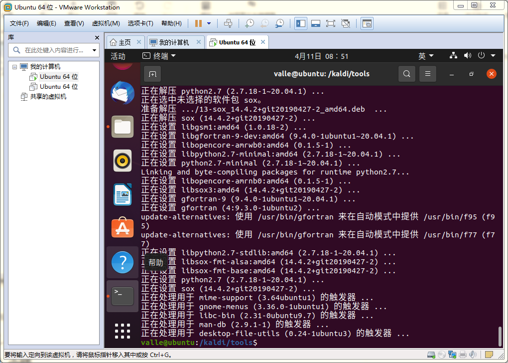Screen dimensions: 508x363
Task: Click the Terminal icon in the dock
Action: coord(123,296)
